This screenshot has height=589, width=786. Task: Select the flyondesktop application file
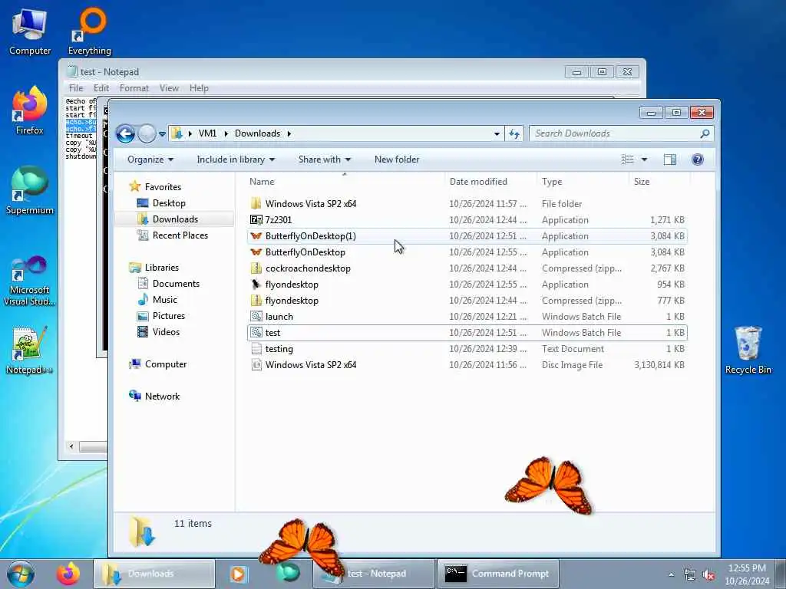(x=467, y=285)
